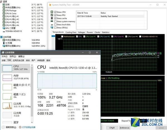Switch to Cooling Fans tab in AIDA64
Screen dimensions: 167x130
point(71,32)
